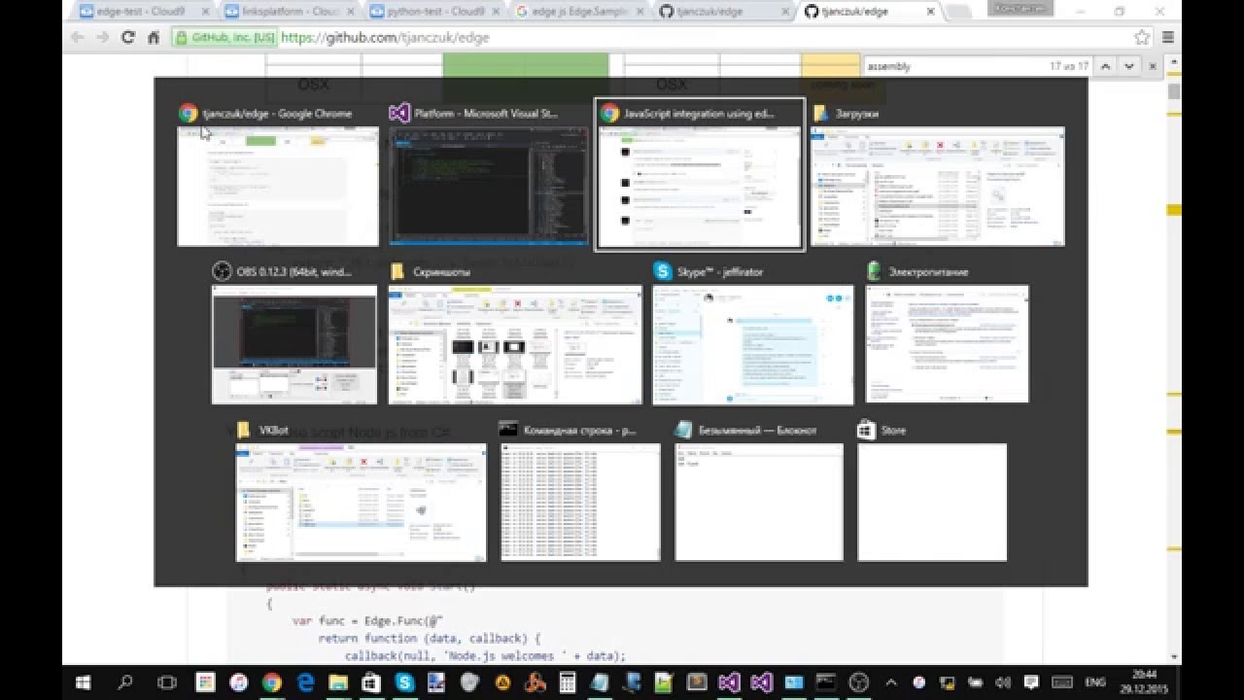Select the OBS 0.12.3 window thumbnail

[x=294, y=344]
